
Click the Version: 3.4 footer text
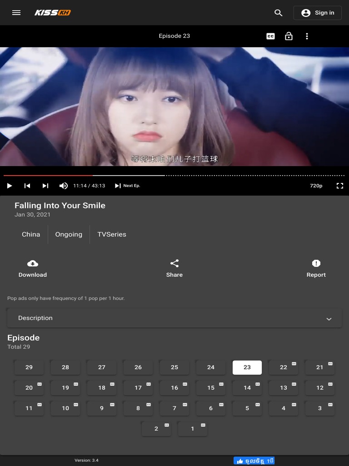(86, 461)
